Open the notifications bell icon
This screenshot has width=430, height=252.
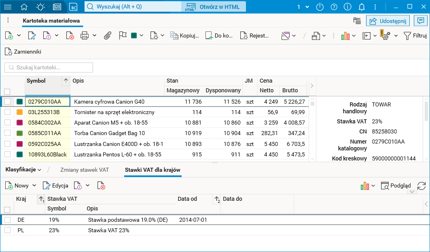(x=362, y=7)
